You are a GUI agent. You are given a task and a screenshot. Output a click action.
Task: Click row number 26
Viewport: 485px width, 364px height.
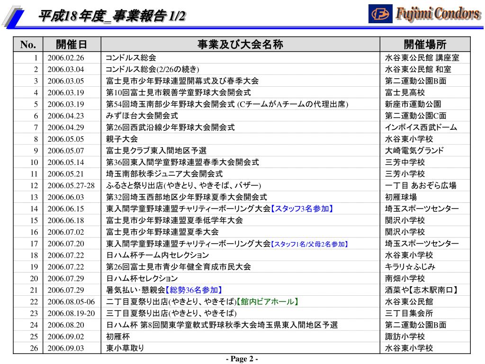click(x=34, y=348)
